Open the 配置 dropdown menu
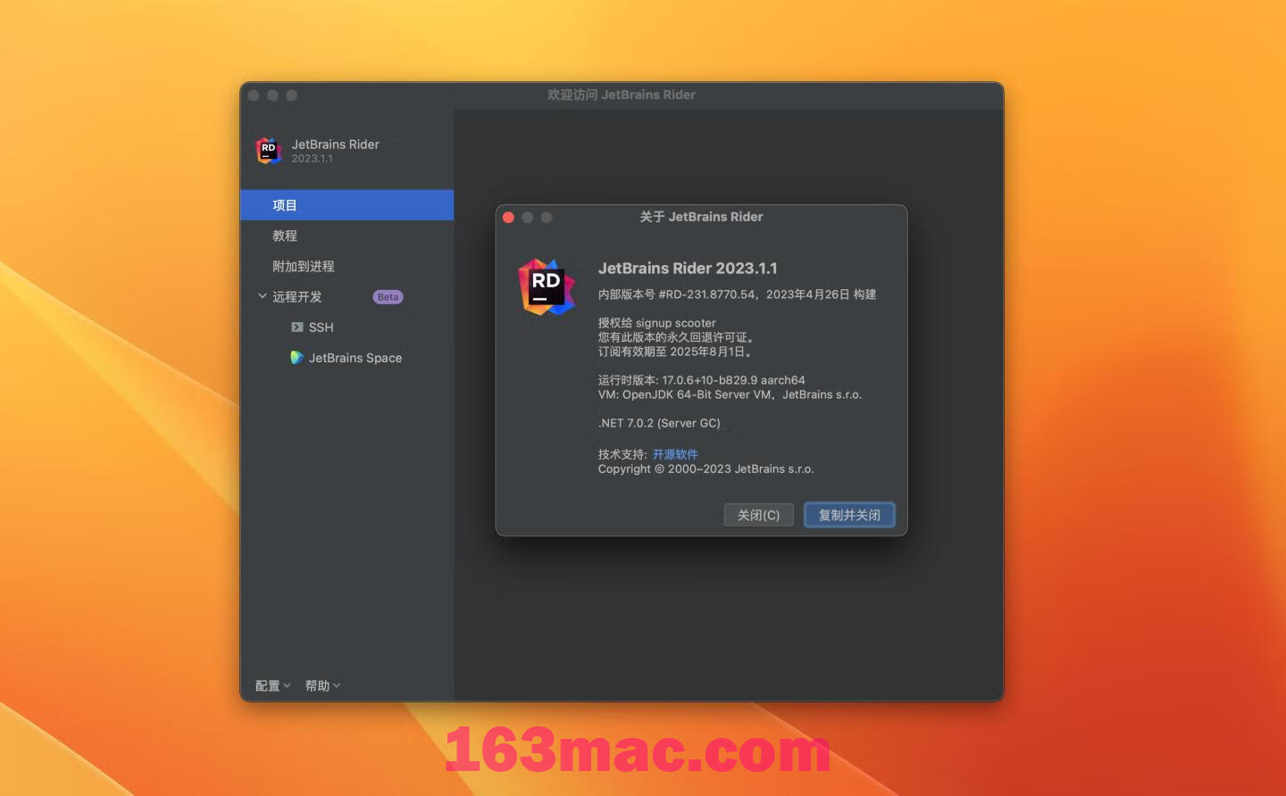The height and width of the screenshot is (796, 1286). click(272, 685)
